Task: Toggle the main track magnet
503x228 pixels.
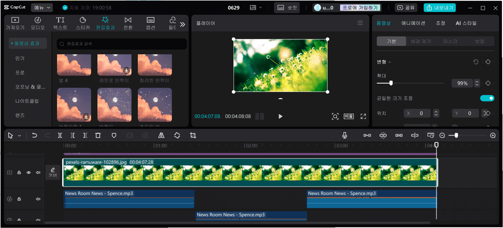Action: pos(367,135)
